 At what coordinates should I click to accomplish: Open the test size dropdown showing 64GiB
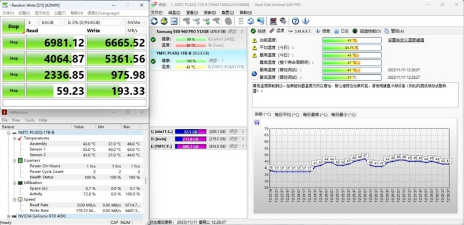click(x=52, y=23)
